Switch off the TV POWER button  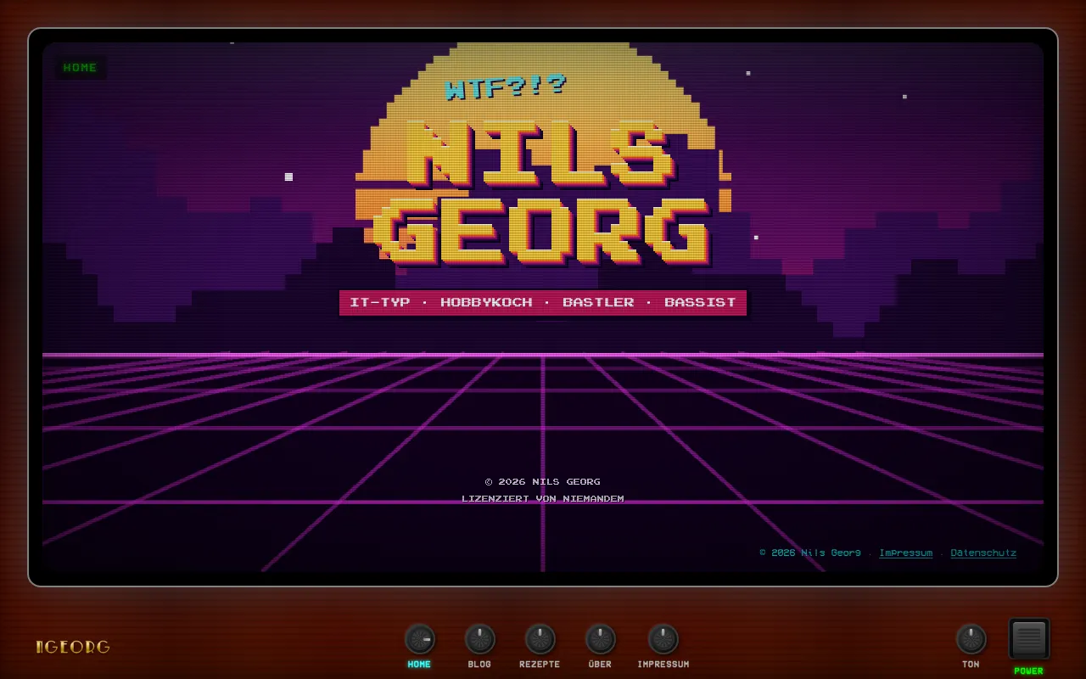1029,638
